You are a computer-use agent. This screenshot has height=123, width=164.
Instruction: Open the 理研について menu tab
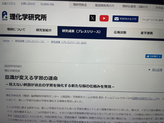[x=16, y=30]
